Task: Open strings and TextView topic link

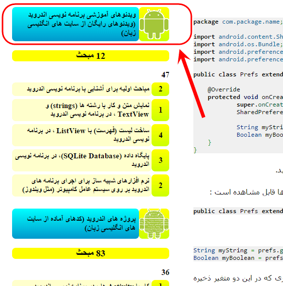Action: pos(82,110)
